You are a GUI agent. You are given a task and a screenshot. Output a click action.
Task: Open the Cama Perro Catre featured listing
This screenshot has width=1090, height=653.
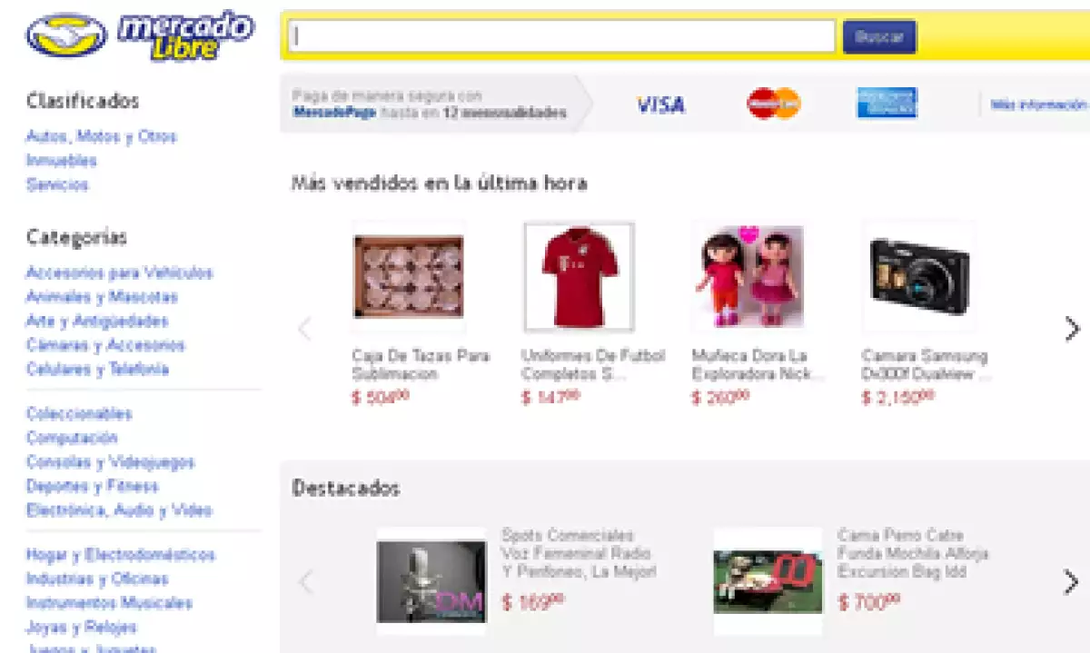913,553
